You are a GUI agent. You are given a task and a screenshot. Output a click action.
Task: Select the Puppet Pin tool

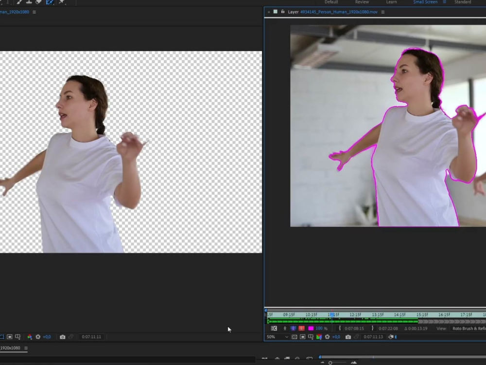pyautogui.click(x=62, y=2)
